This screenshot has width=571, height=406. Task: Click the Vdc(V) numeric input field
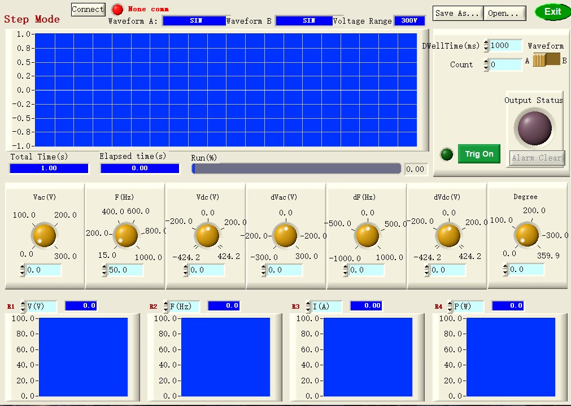(207, 270)
